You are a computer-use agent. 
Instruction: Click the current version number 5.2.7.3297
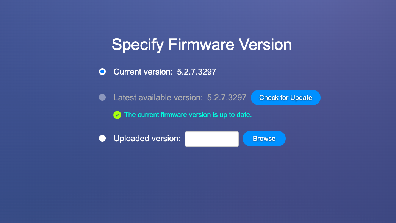point(197,72)
